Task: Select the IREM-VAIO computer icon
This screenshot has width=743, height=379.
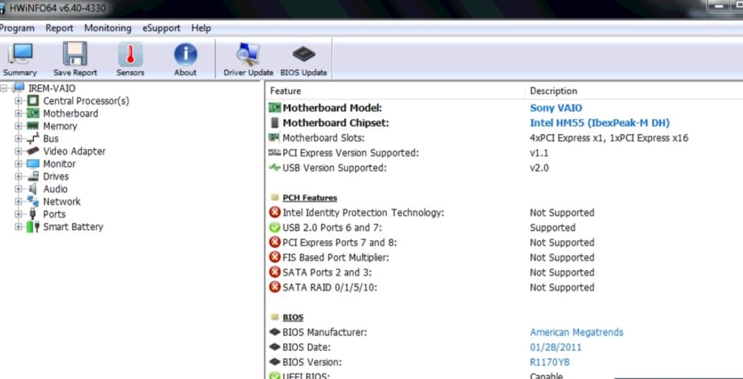Action: click(x=19, y=88)
